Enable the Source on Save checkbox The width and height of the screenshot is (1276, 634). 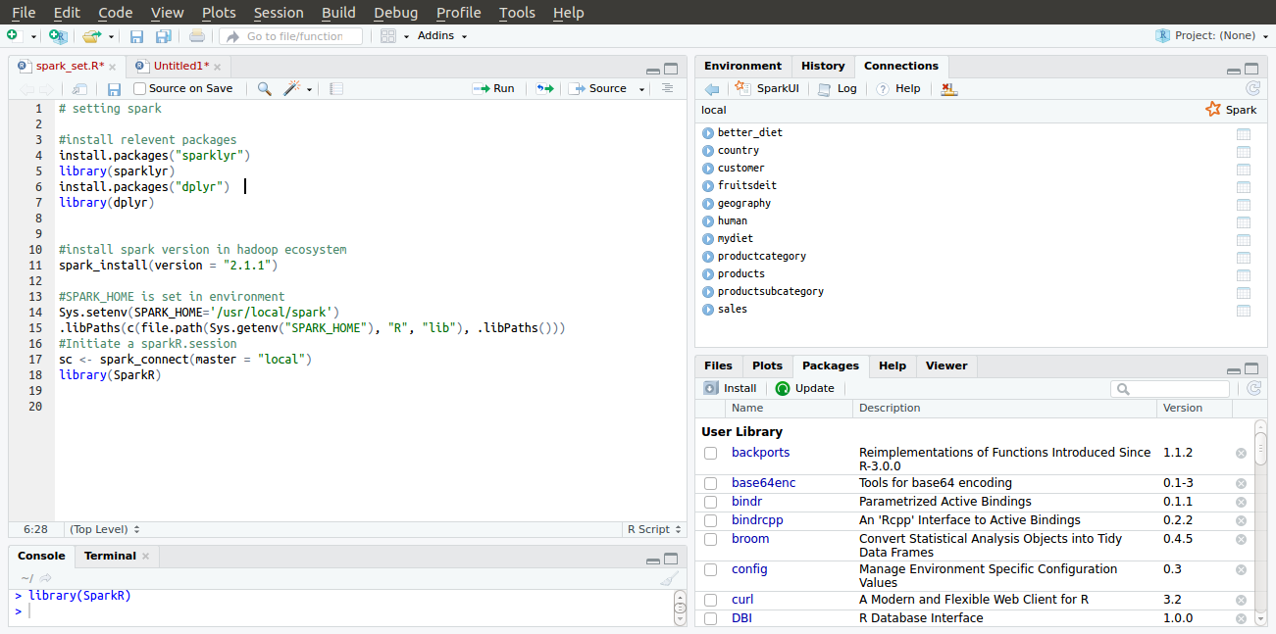(140, 88)
